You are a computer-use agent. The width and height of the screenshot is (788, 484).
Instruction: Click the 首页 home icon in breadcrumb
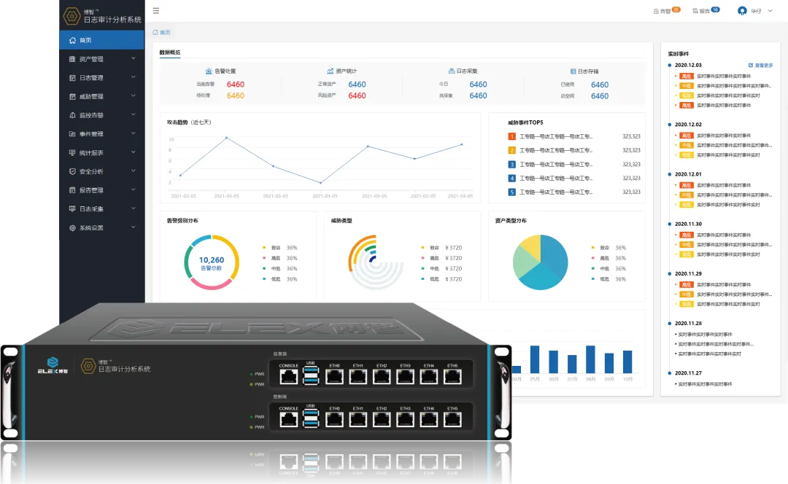tap(155, 33)
